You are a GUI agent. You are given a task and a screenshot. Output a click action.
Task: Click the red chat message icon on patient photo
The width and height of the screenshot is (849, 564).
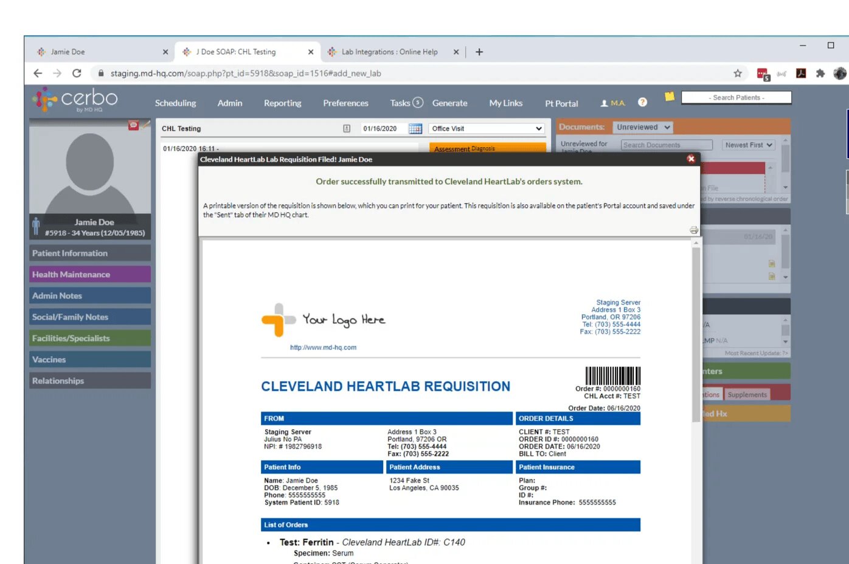tap(133, 125)
